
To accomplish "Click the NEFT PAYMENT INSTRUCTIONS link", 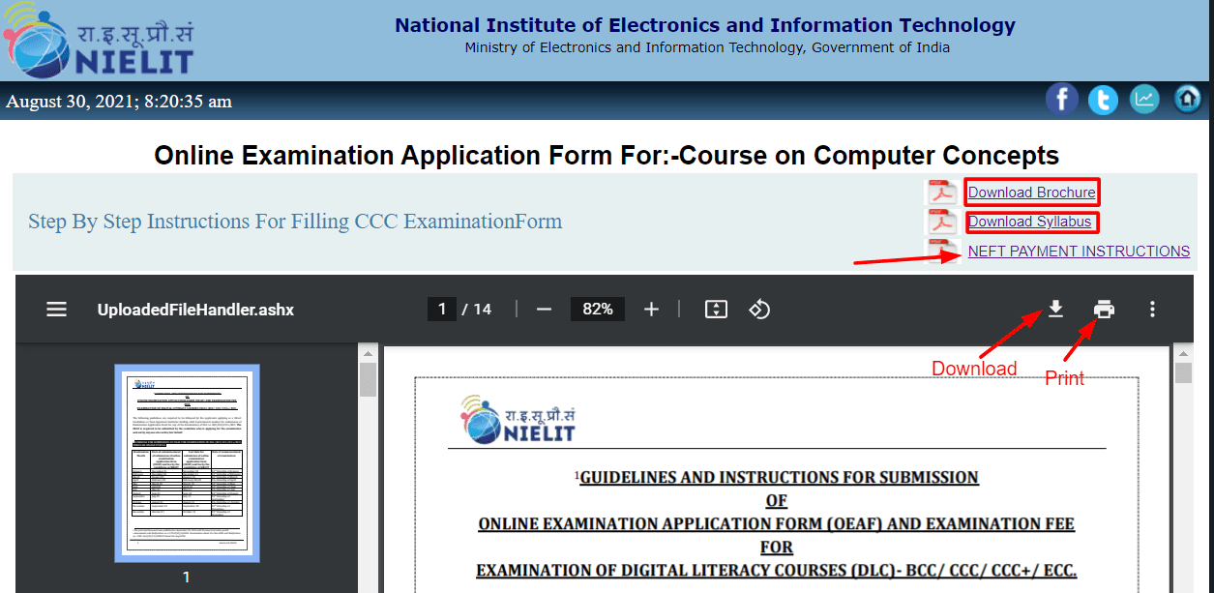I will (x=1078, y=251).
